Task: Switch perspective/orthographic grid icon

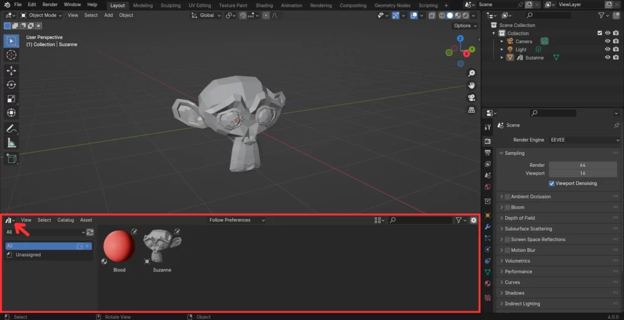Action: [x=472, y=110]
